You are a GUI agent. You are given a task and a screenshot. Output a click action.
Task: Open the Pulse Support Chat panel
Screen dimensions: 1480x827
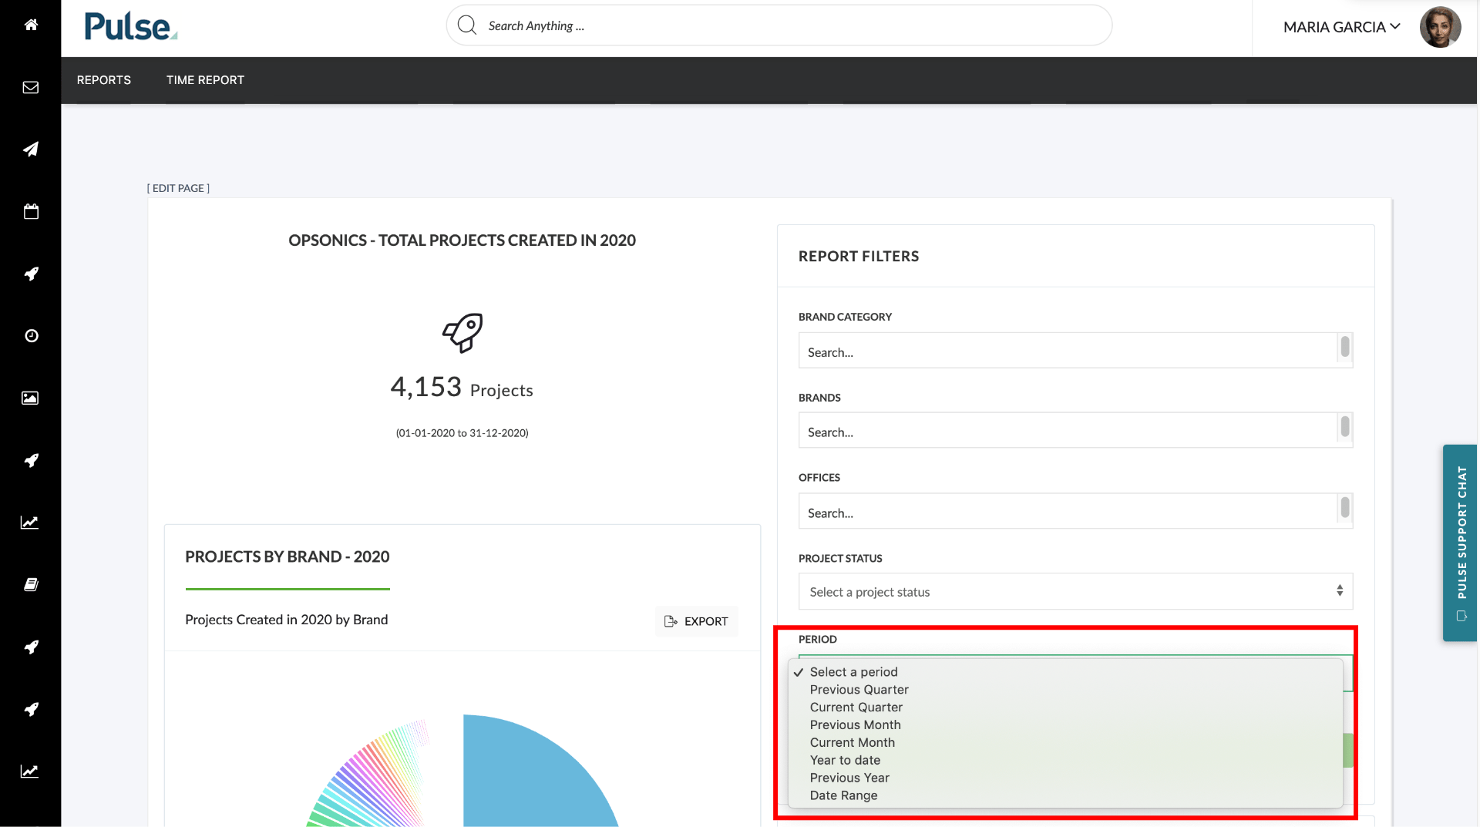pyautogui.click(x=1460, y=543)
